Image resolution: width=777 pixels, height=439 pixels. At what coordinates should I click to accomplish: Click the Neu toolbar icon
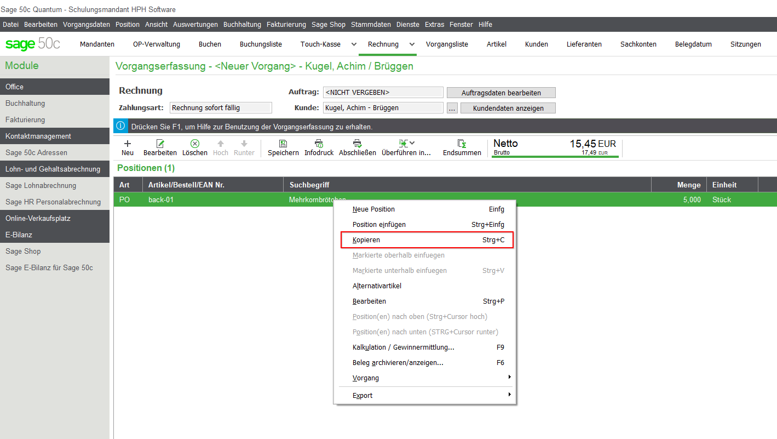128,144
